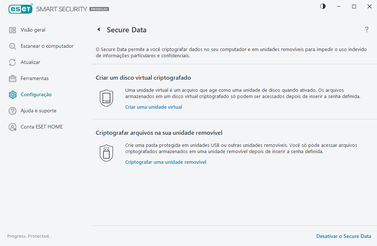Viewport: 377px width, 246px height.
Task: Toggle dark mode with the contrast icon
Action: pos(323,6)
